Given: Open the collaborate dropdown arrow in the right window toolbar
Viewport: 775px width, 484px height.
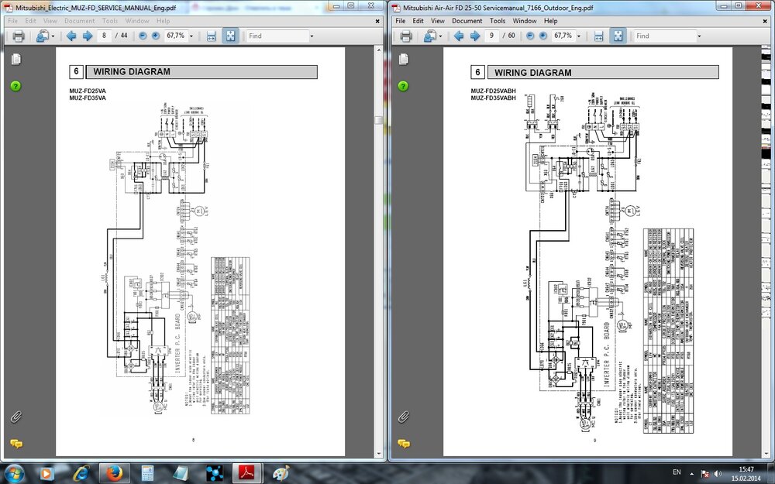Looking at the screenshot, I should click(440, 36).
